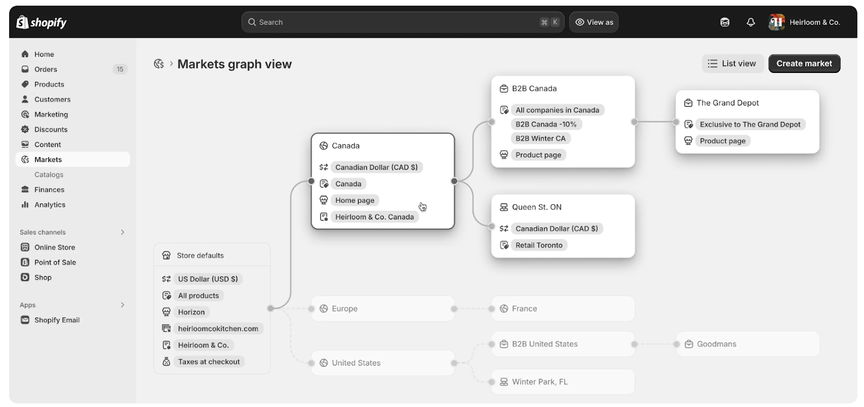Expand the Sales channels section chevron
Image resolution: width=864 pixels, height=407 pixels.
click(x=123, y=232)
